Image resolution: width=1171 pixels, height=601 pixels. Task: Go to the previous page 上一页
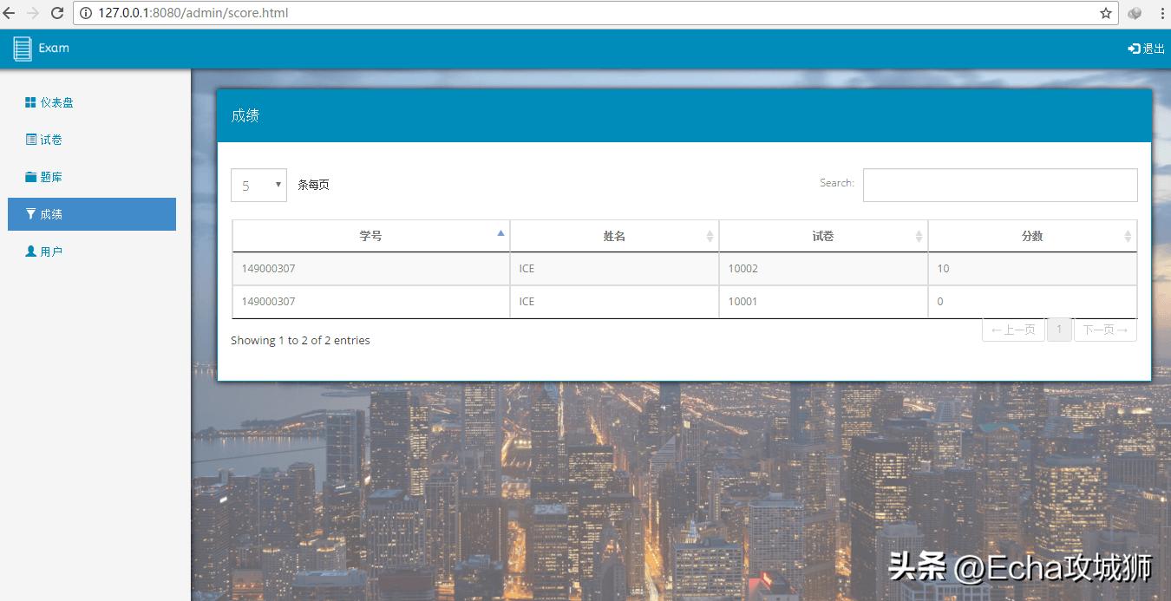(x=1013, y=330)
